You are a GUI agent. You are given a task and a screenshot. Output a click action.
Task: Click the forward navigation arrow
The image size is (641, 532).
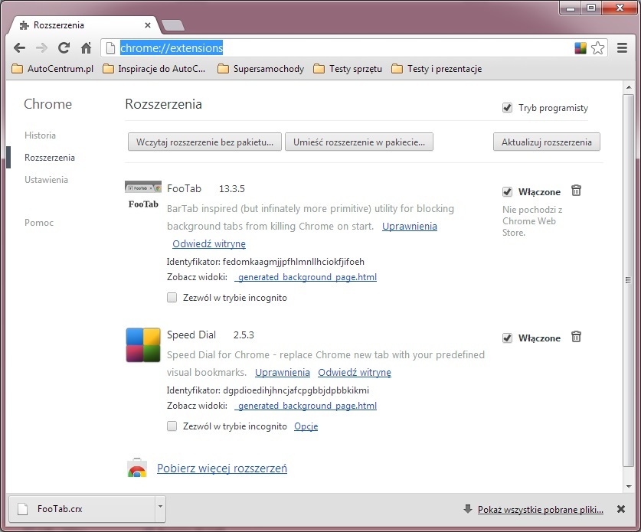tap(41, 48)
